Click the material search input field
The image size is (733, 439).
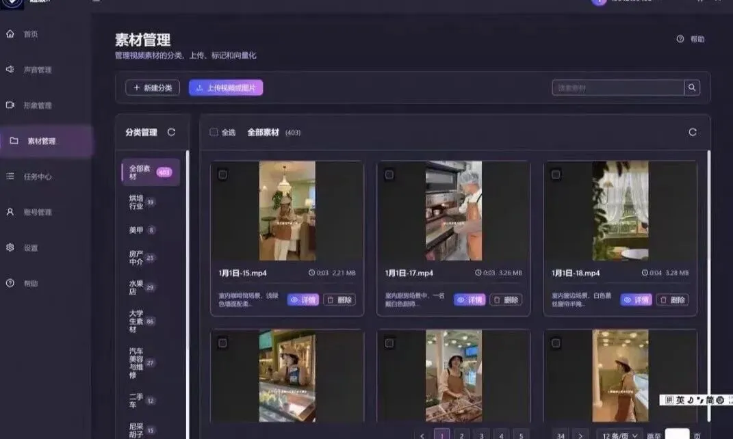tap(618, 88)
